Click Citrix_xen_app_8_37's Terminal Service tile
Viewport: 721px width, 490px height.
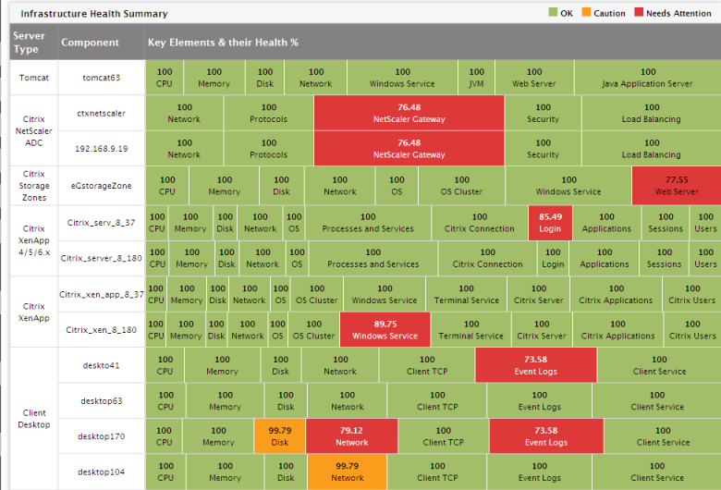click(466, 294)
